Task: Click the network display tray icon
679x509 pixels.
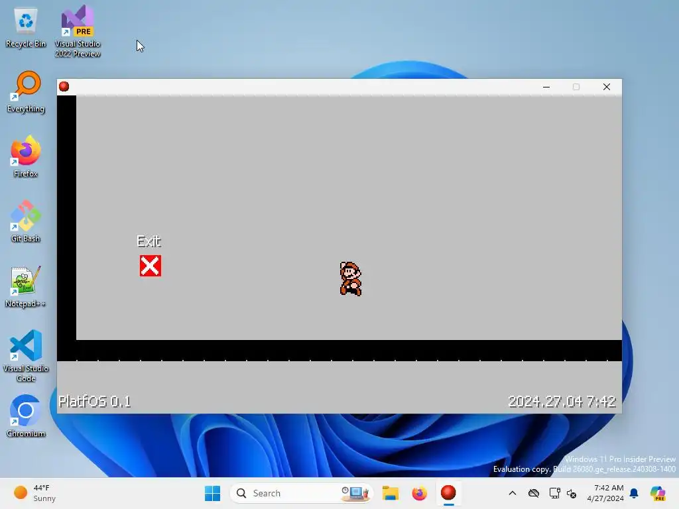Action: point(554,493)
